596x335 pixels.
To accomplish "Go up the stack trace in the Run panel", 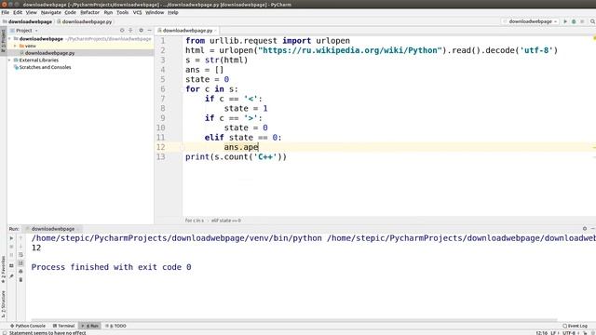I will coord(20,238).
